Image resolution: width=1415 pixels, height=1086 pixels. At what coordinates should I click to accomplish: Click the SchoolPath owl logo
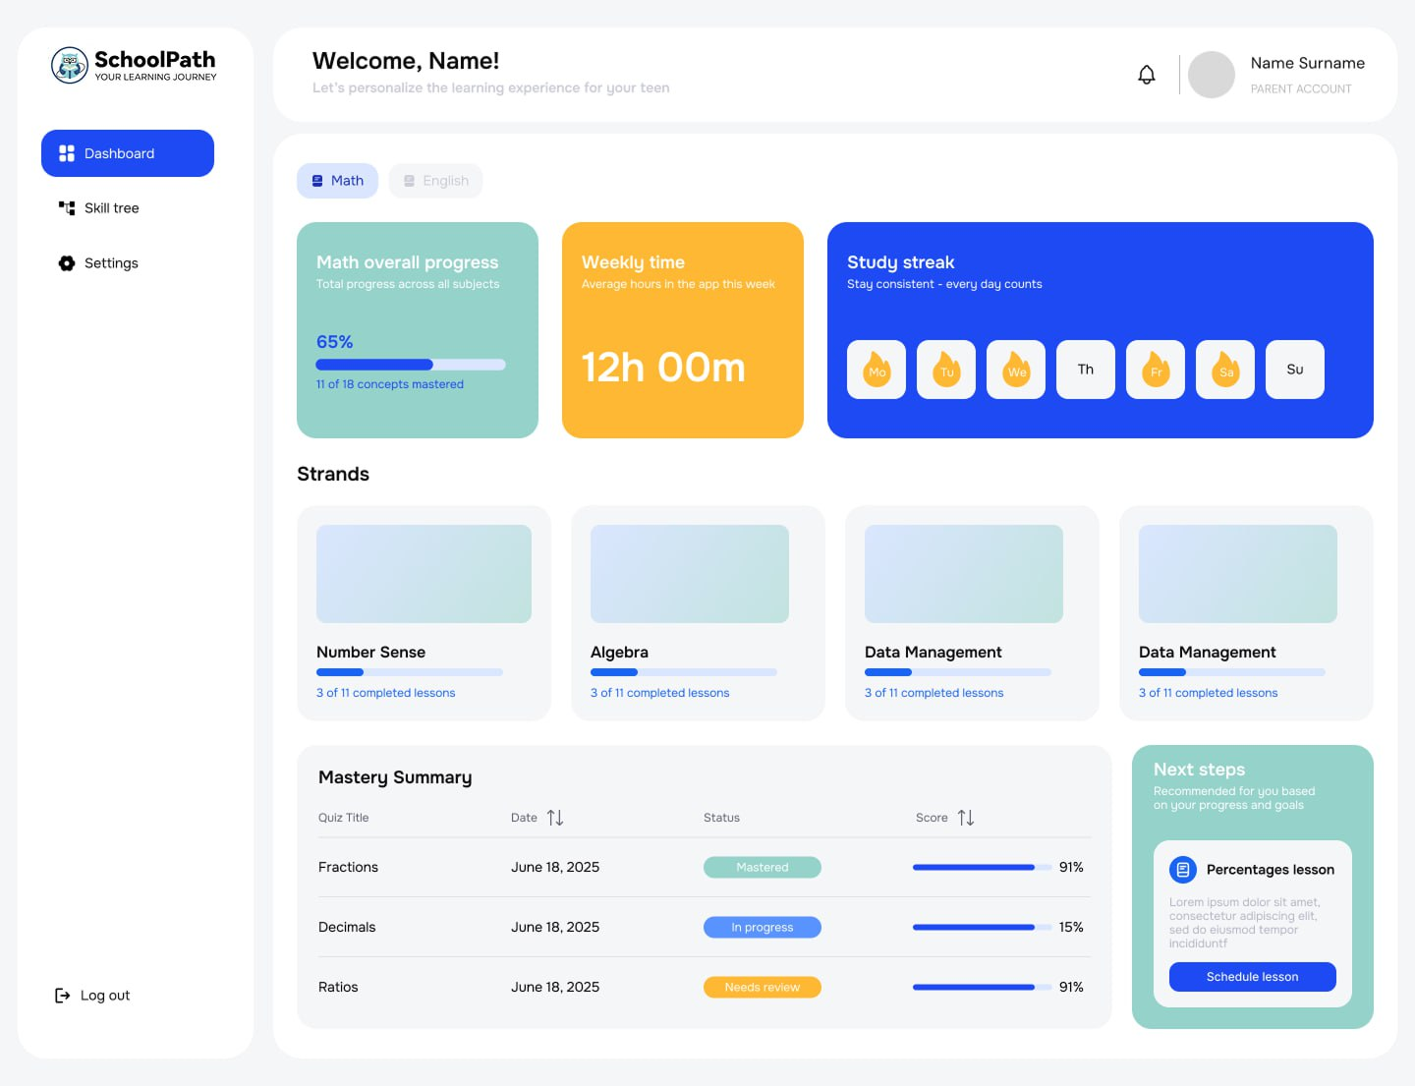(x=69, y=65)
